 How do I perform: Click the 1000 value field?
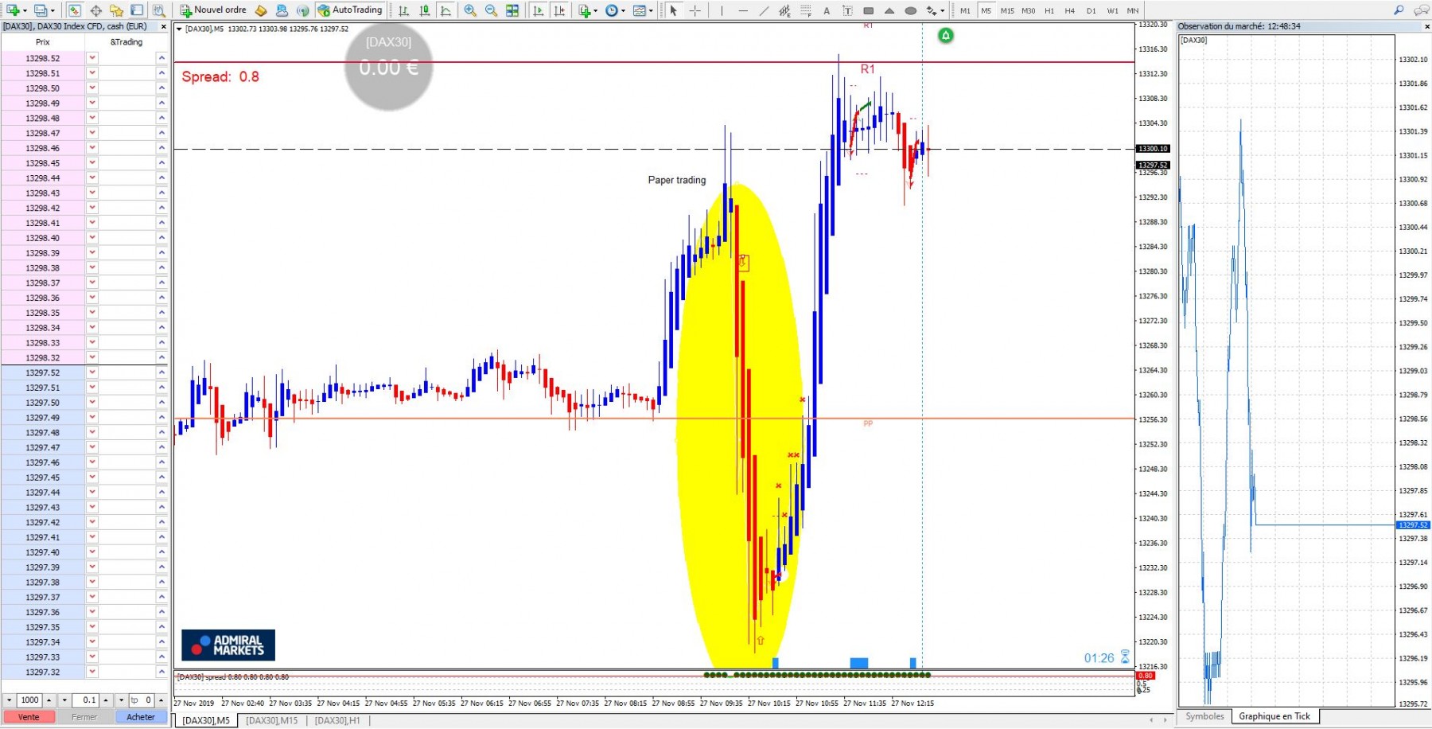[29, 700]
